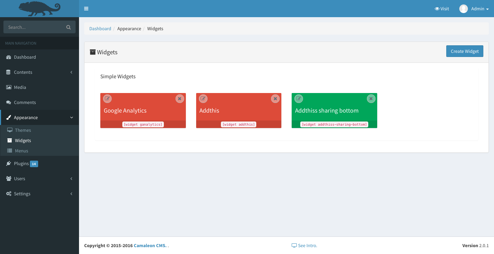Edit the Addthis widget
The width and height of the screenshot is (494, 254).
[203, 99]
